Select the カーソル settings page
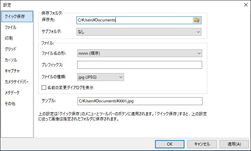 tap(11, 60)
